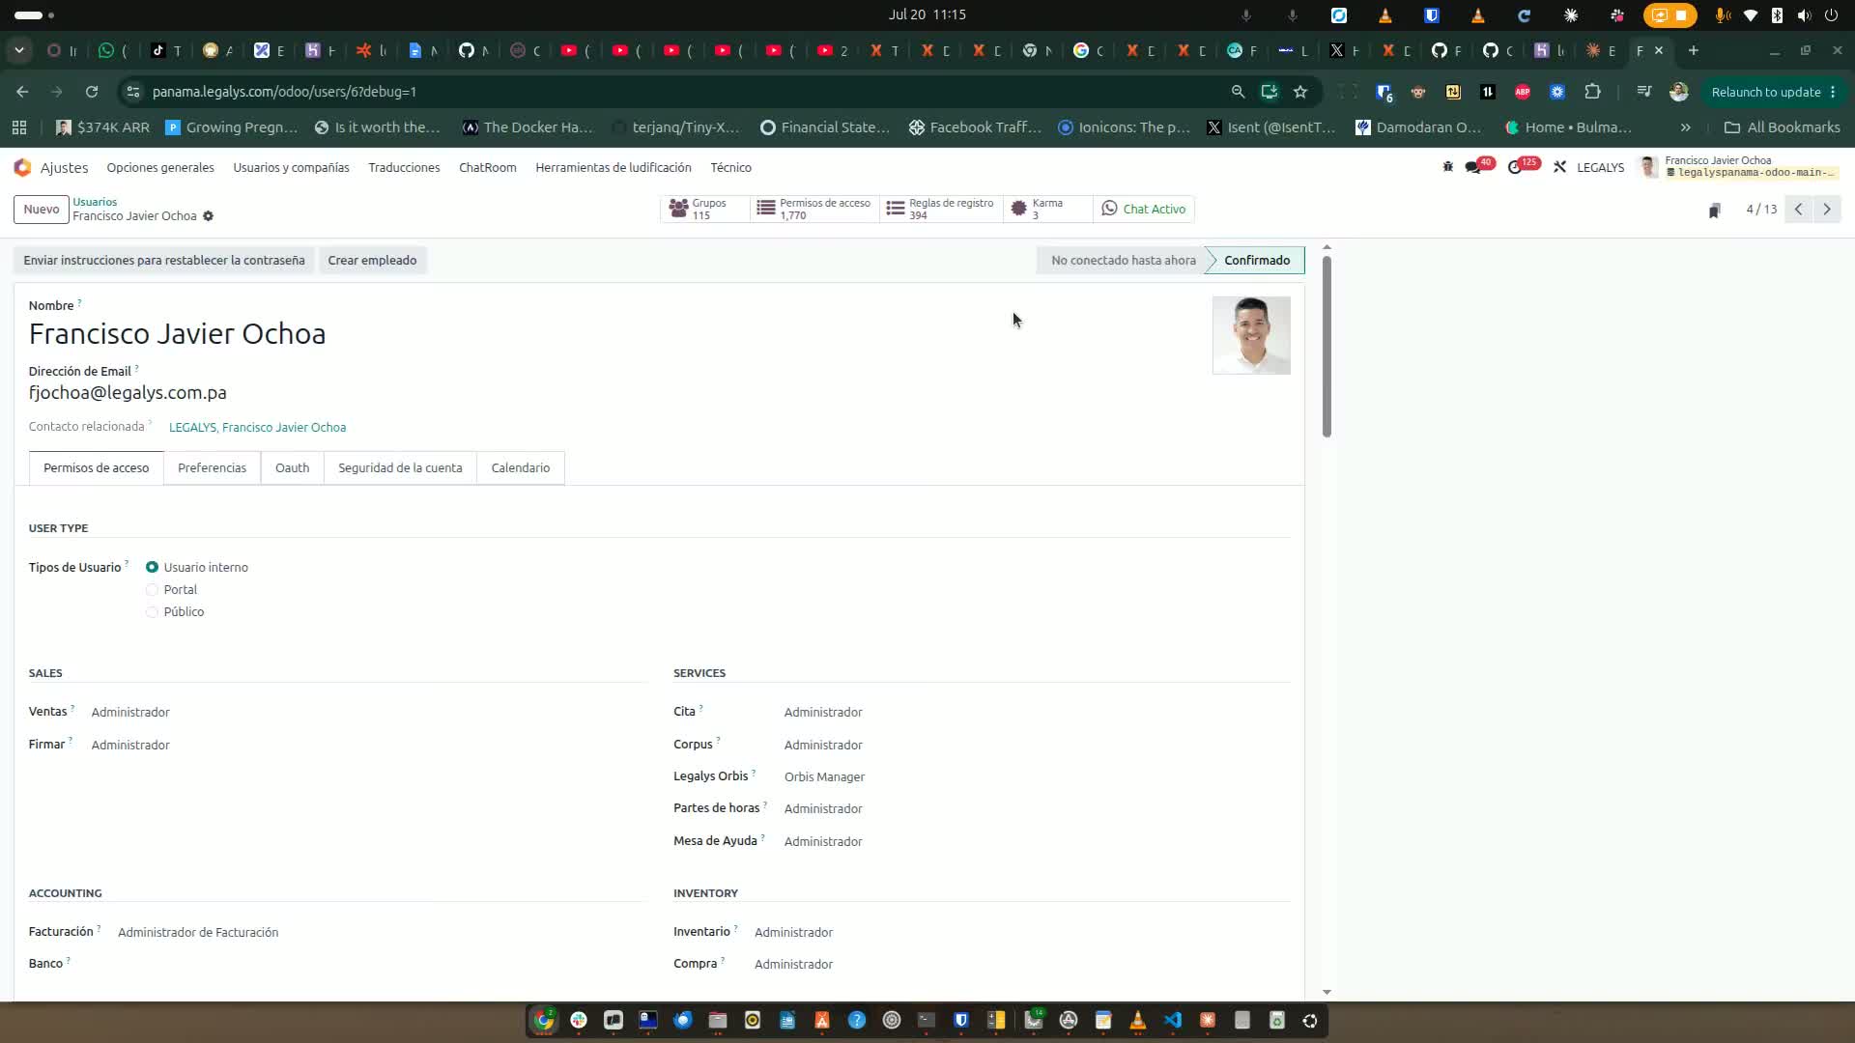Open the Grupos 115 stat button
The height and width of the screenshot is (1043, 1855).
[x=705, y=209]
